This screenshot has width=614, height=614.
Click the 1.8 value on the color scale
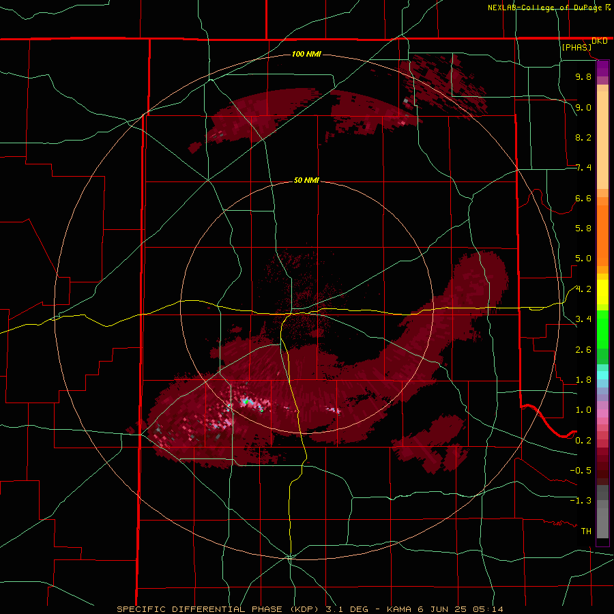(583, 380)
